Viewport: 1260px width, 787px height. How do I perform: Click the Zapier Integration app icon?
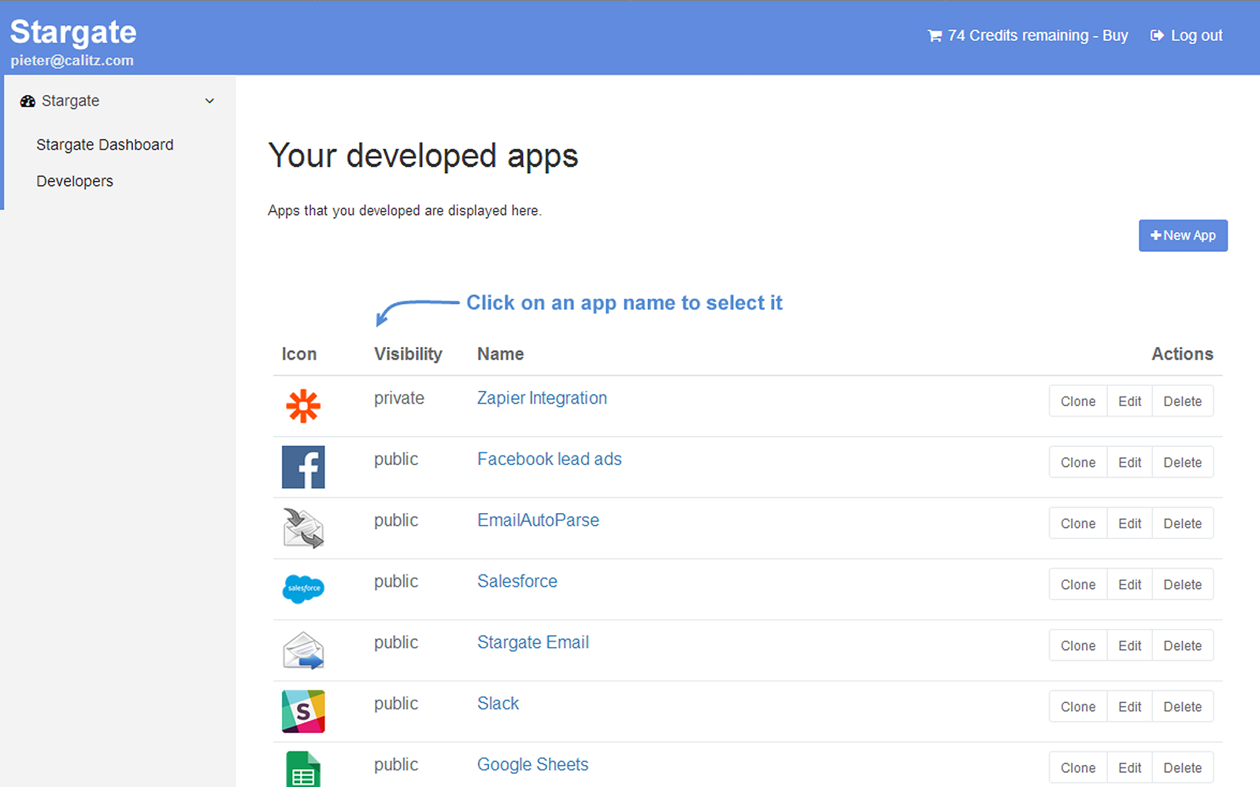[303, 406]
